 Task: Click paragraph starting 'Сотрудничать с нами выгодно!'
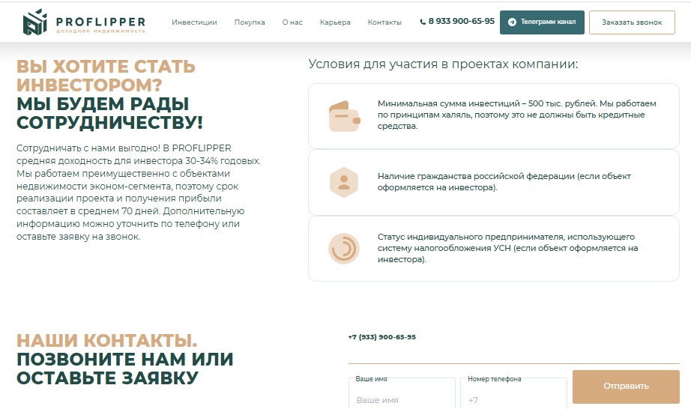(139, 193)
